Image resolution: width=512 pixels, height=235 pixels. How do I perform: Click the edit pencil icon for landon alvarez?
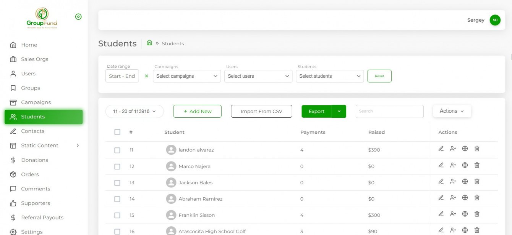point(441,149)
